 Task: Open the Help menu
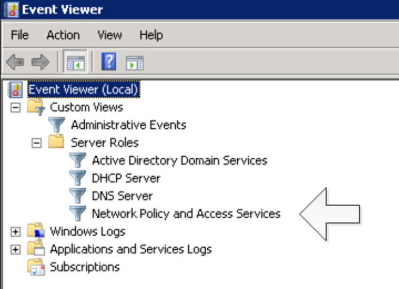[x=151, y=35]
